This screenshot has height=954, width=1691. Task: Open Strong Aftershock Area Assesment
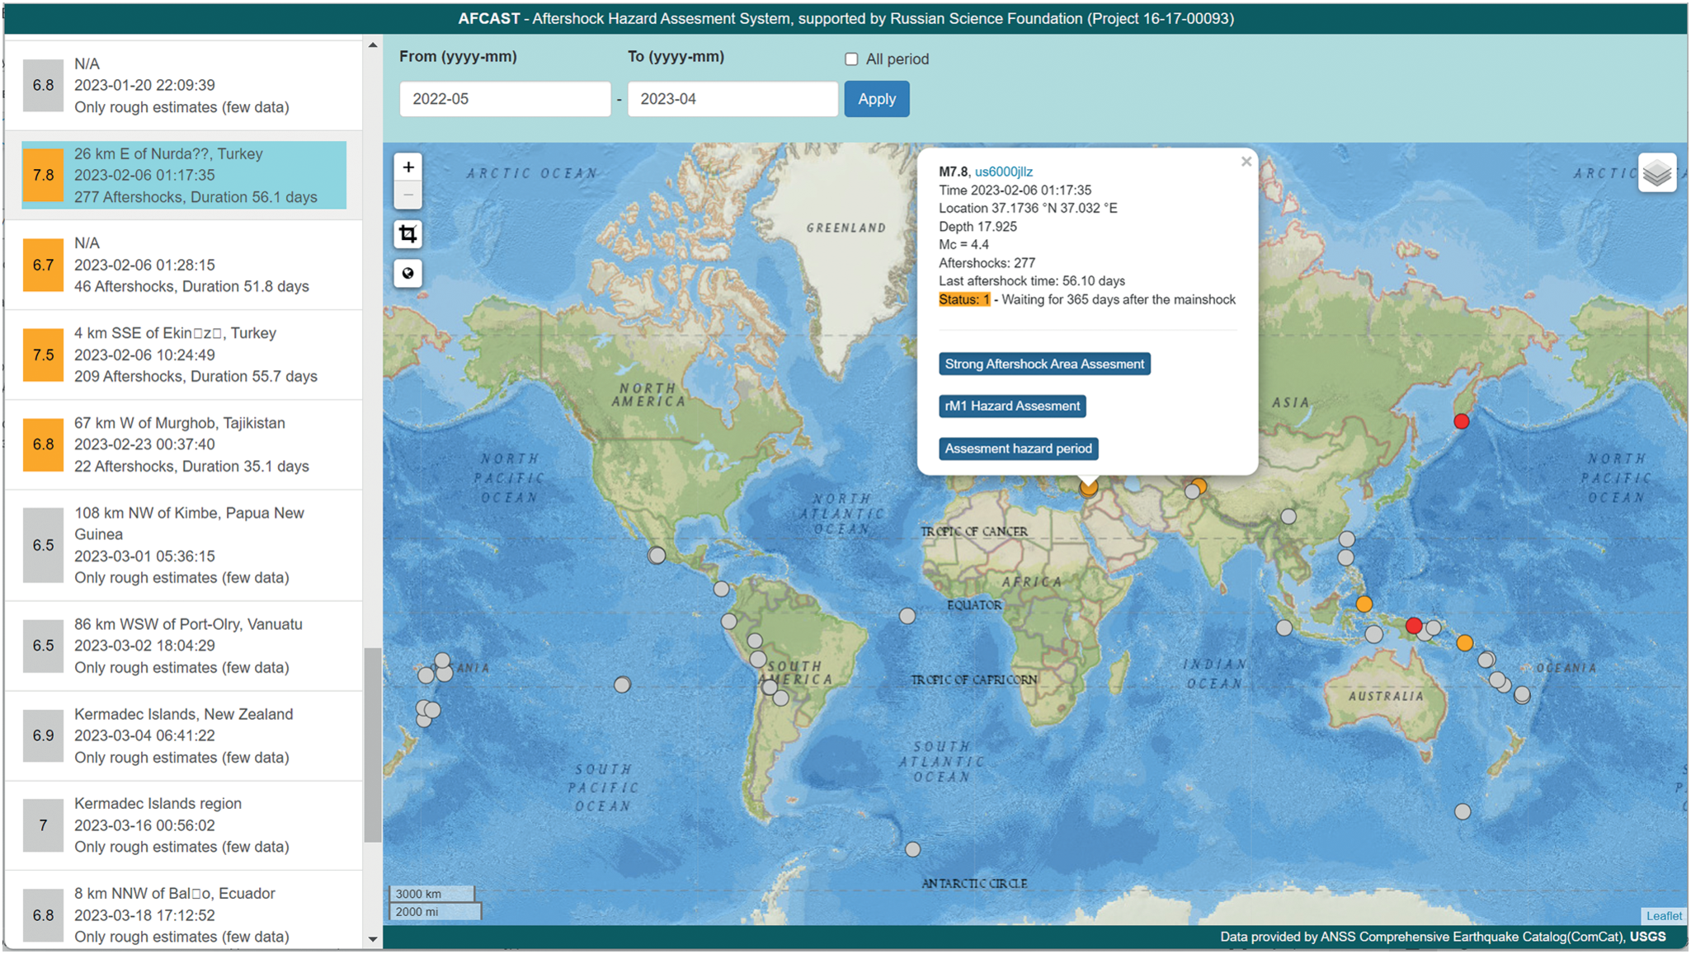1043,364
